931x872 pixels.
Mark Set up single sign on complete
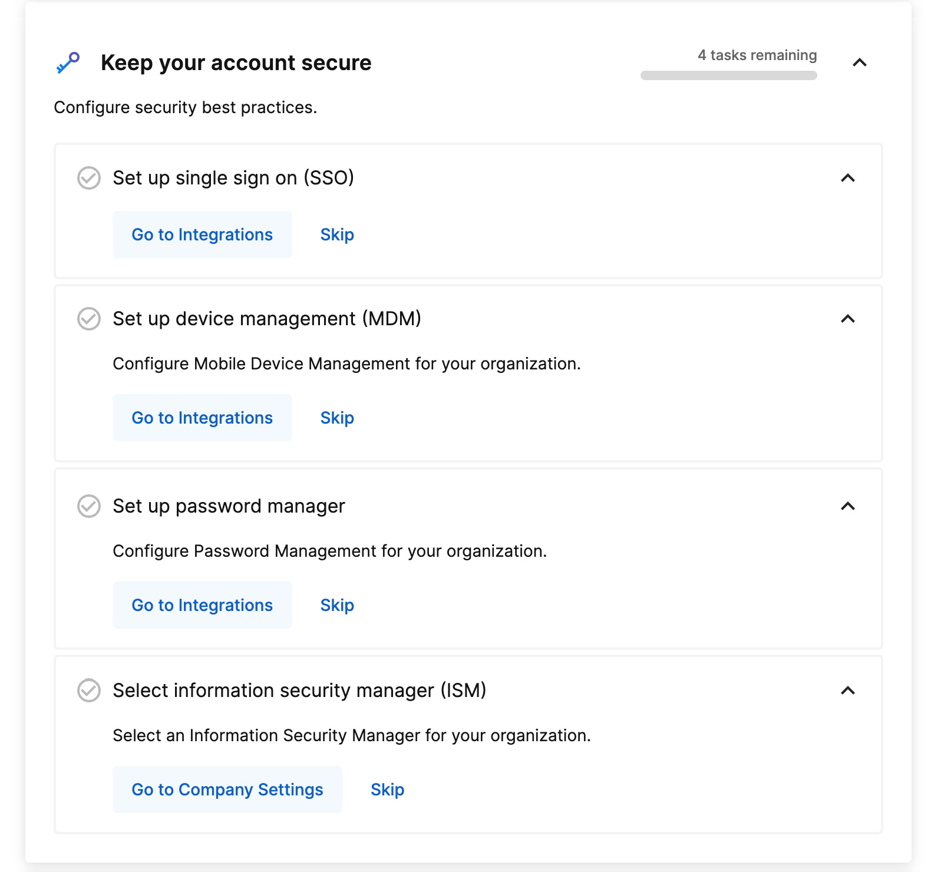89,178
